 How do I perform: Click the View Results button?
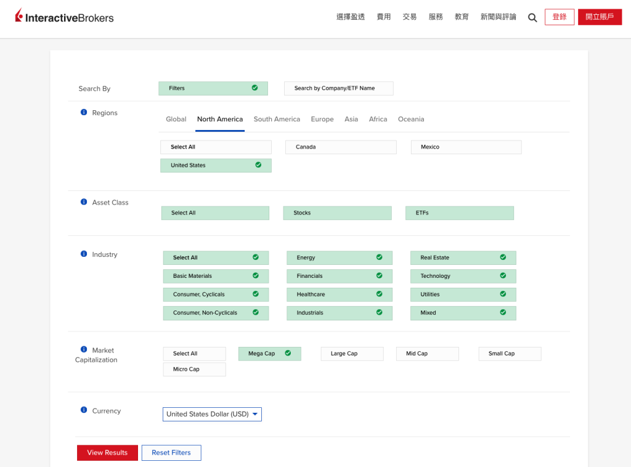[x=107, y=453]
